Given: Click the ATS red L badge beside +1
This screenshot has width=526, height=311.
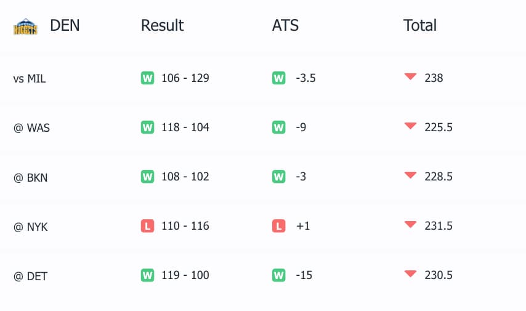Looking at the screenshot, I should tap(278, 226).
